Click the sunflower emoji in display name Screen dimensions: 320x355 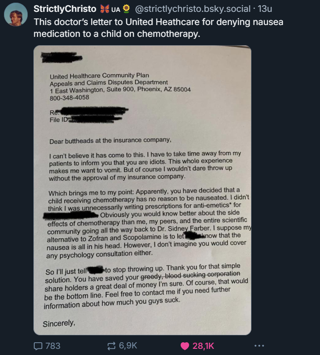[x=126, y=9]
